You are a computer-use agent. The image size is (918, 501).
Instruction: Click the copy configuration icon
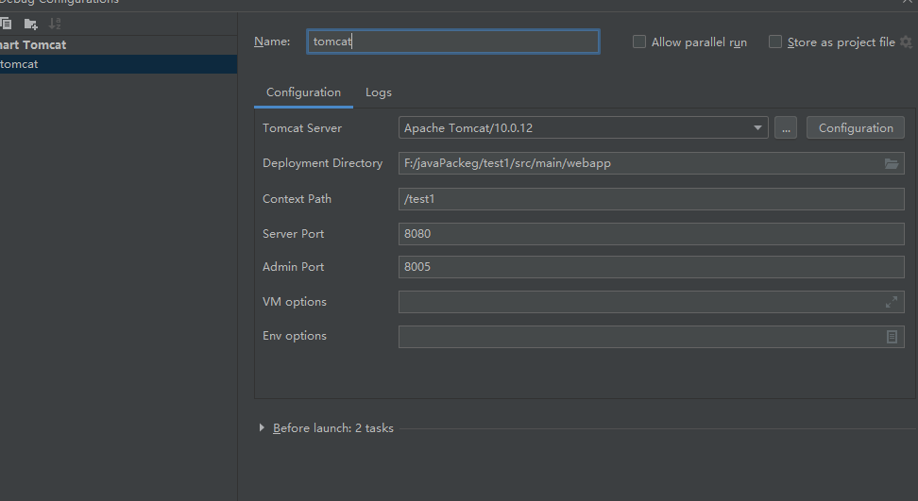click(7, 24)
